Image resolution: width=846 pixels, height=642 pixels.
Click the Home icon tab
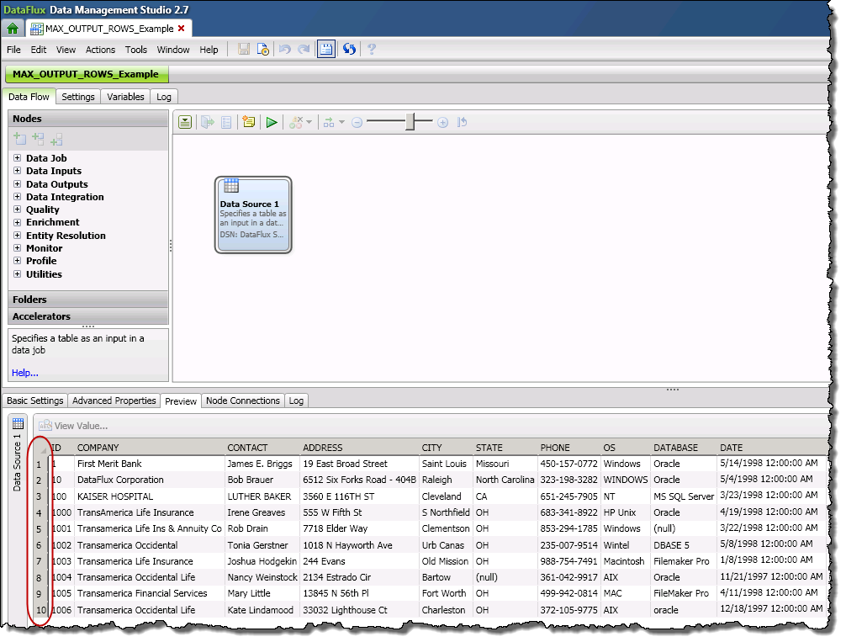[13, 28]
